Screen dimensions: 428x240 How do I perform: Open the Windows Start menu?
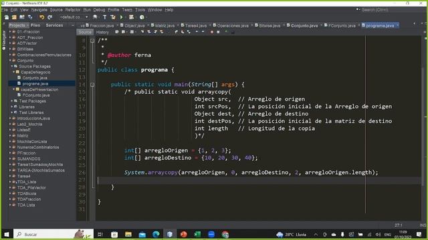(7, 234)
